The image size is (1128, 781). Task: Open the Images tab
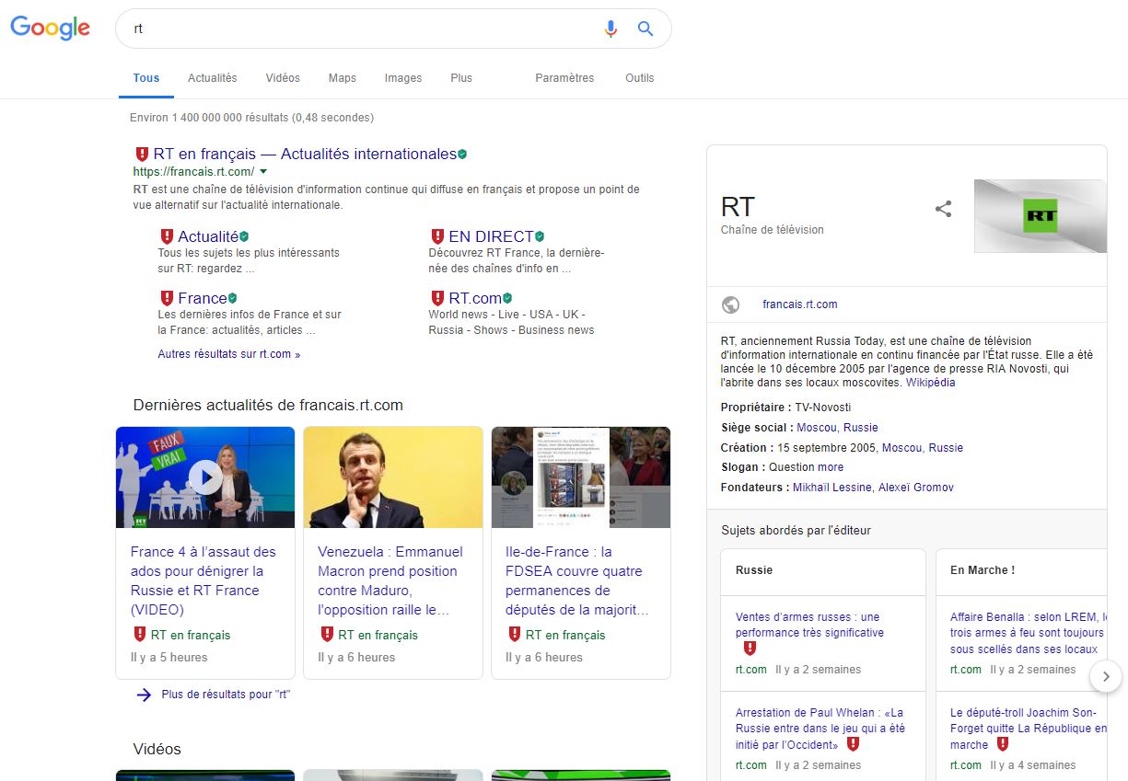click(x=403, y=78)
